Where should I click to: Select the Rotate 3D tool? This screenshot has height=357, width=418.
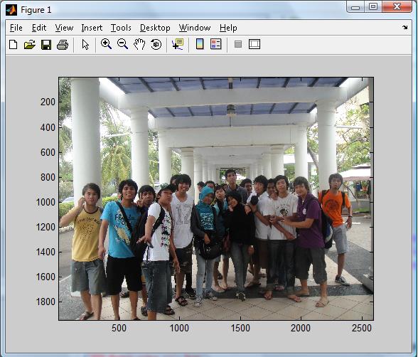156,44
